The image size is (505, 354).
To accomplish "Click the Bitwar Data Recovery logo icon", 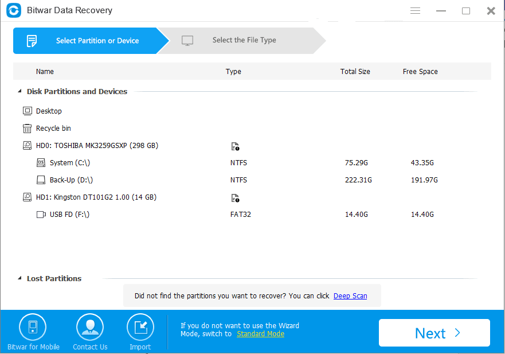I will tap(14, 11).
